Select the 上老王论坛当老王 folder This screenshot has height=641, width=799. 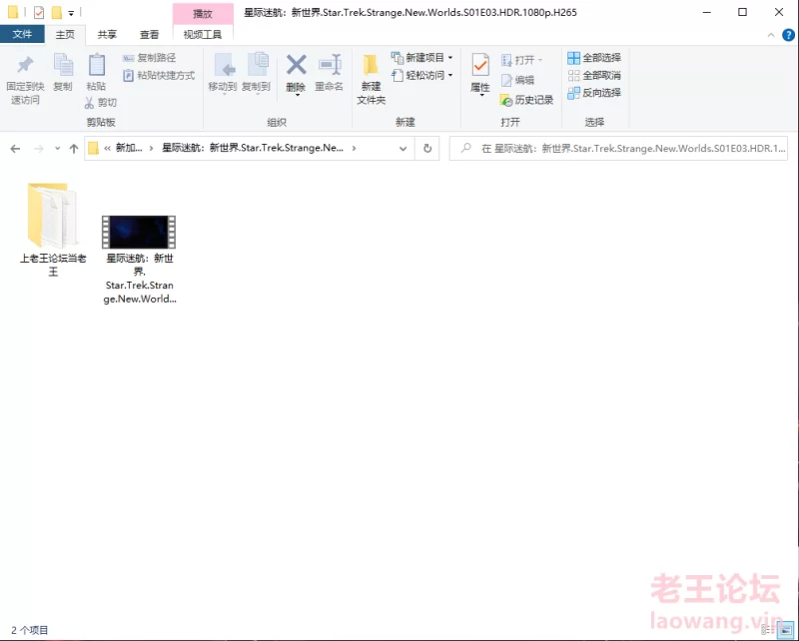pos(53,230)
